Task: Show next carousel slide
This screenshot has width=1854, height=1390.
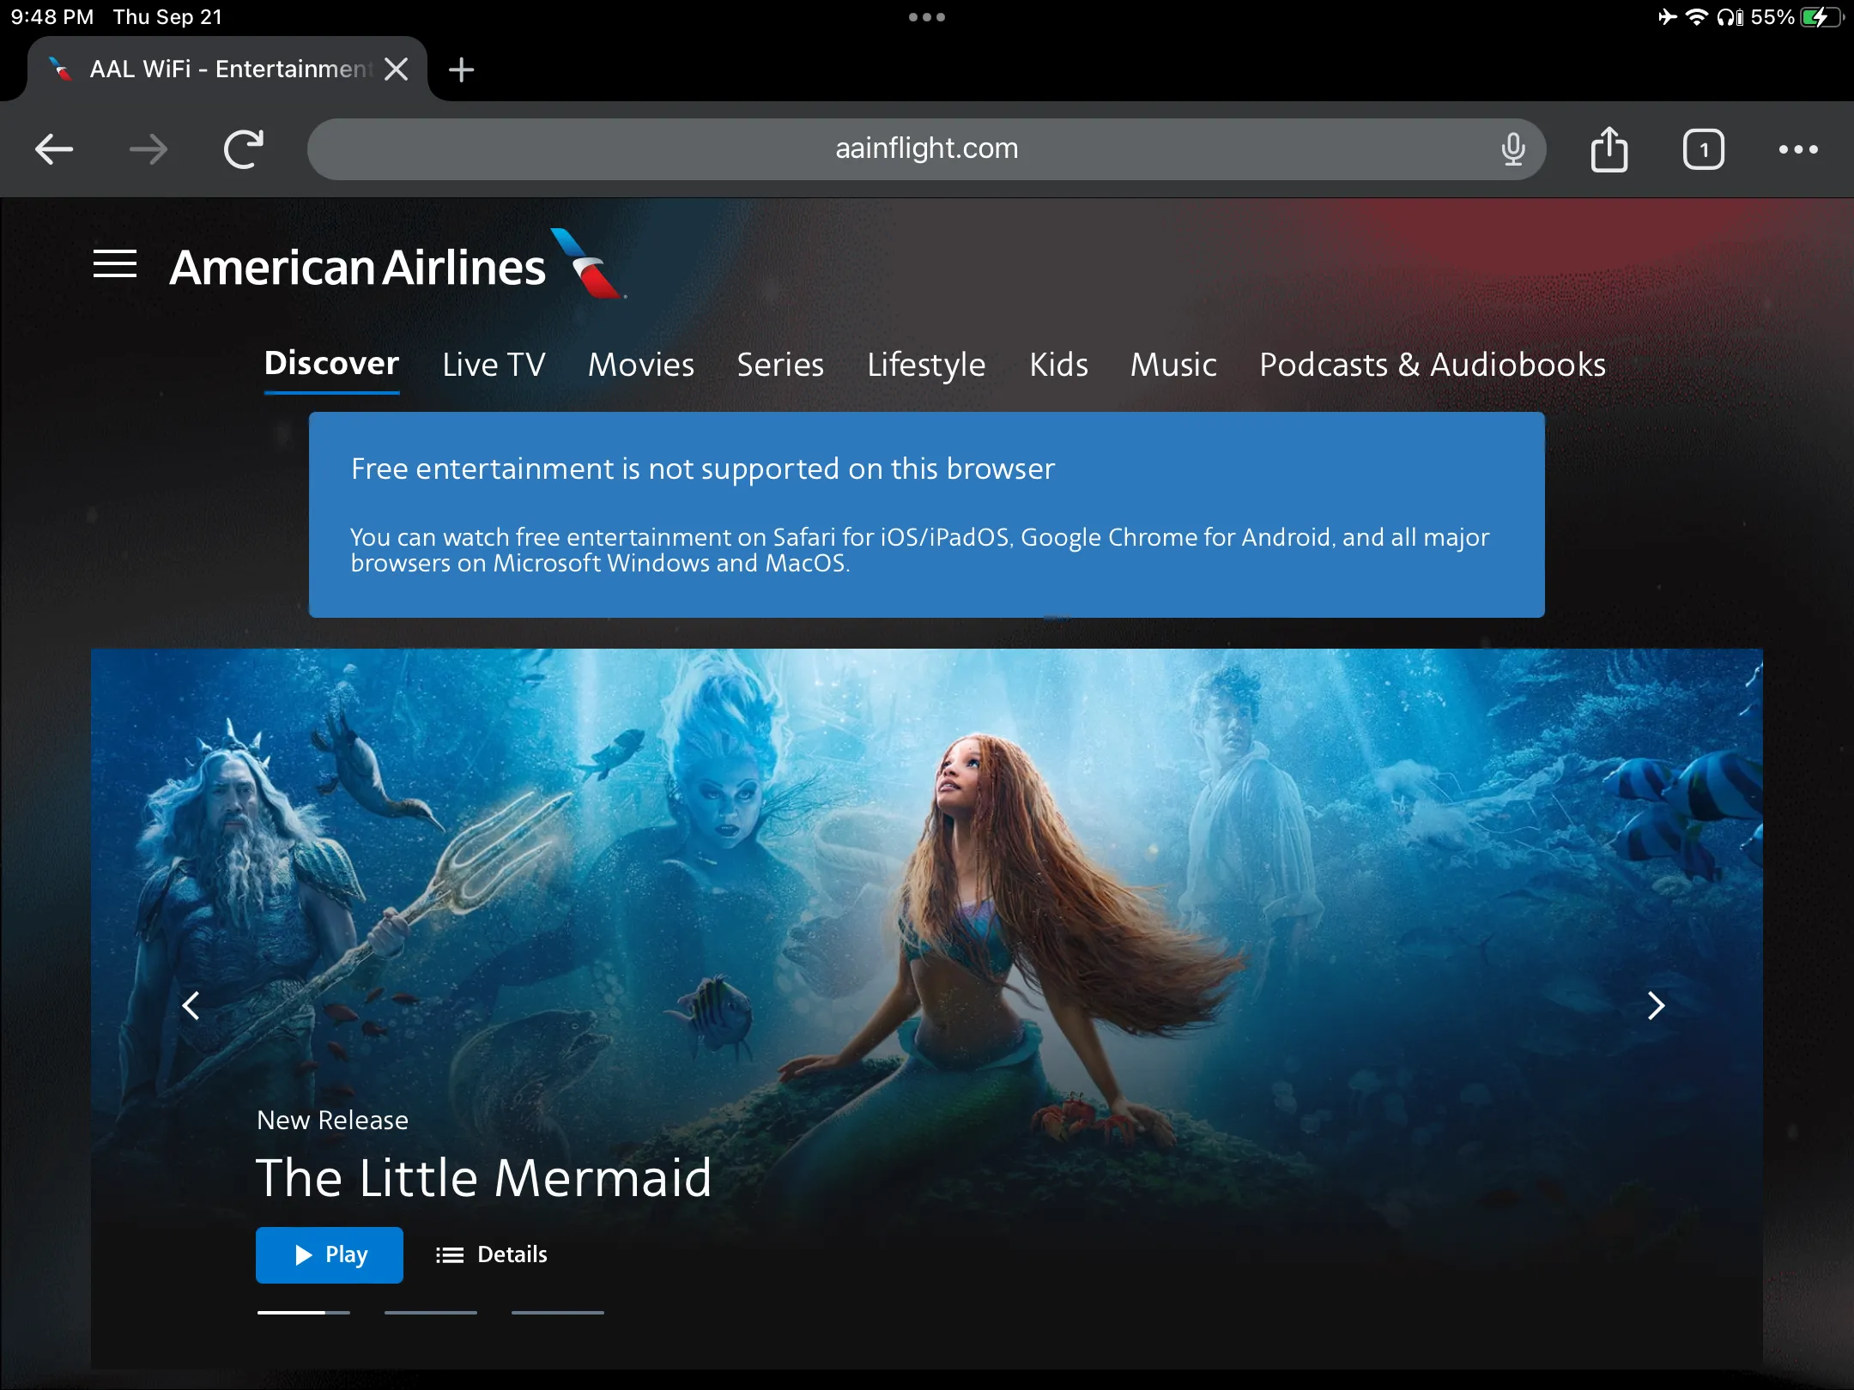Action: point(1656,1006)
